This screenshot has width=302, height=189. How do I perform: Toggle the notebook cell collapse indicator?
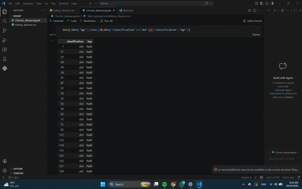(x=52, y=40)
